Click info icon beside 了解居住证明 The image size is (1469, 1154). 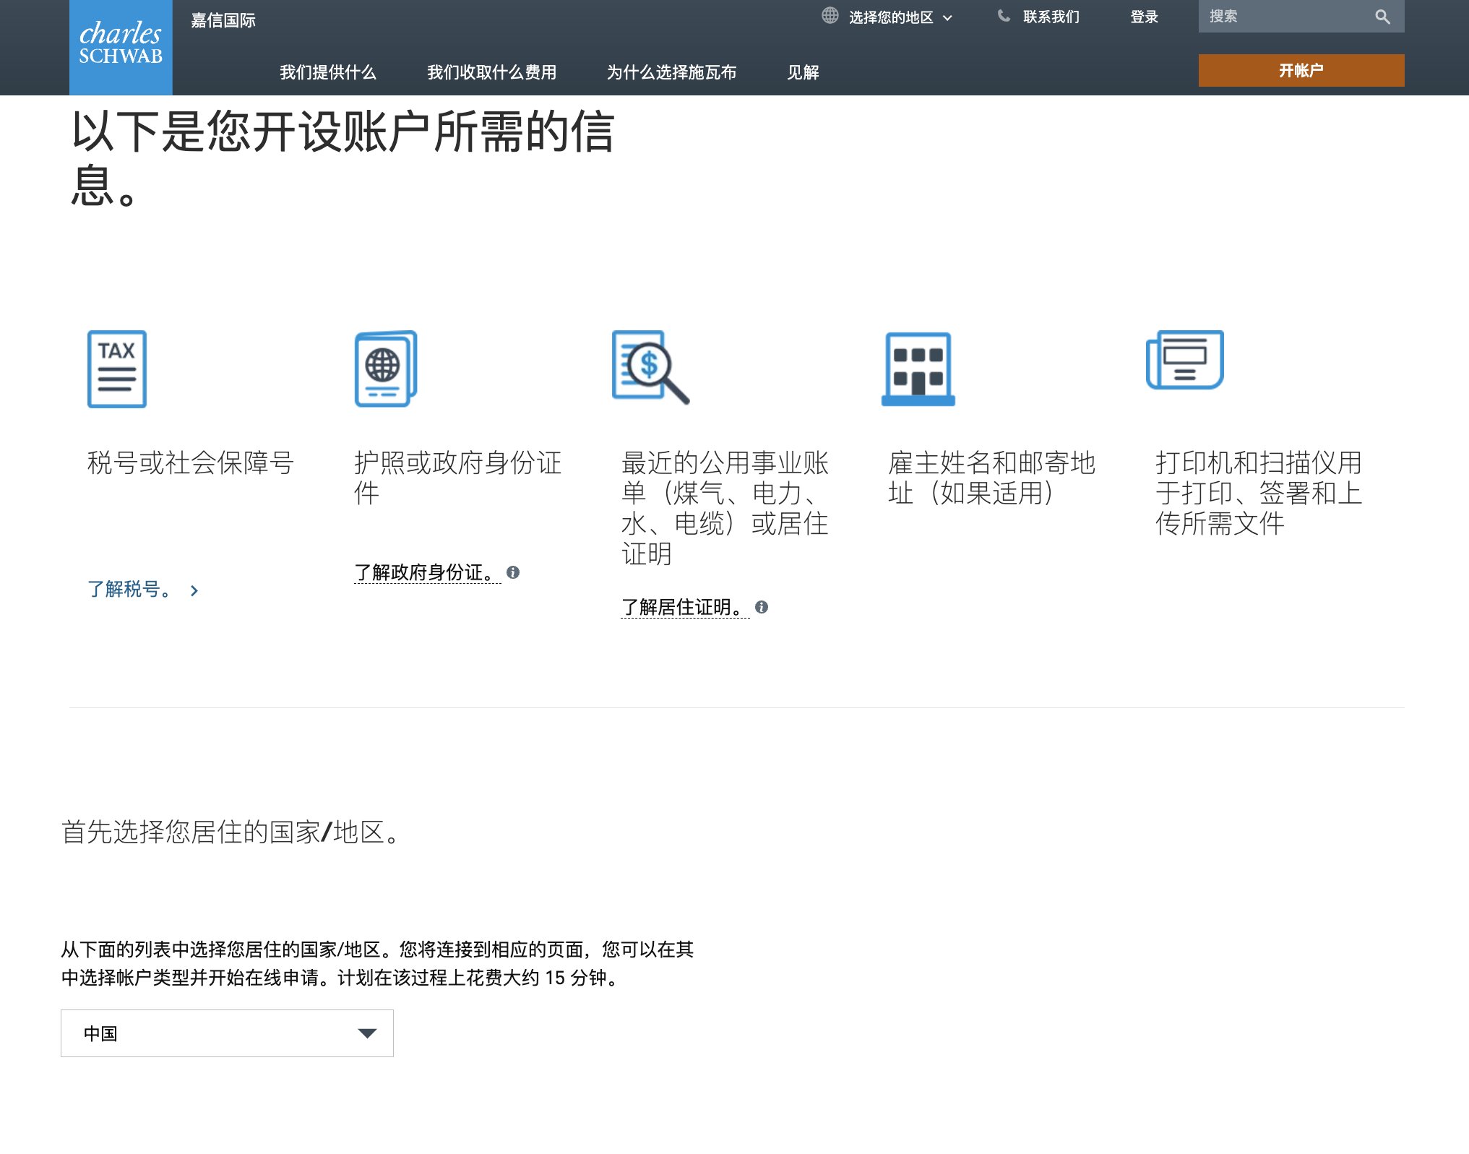click(762, 607)
